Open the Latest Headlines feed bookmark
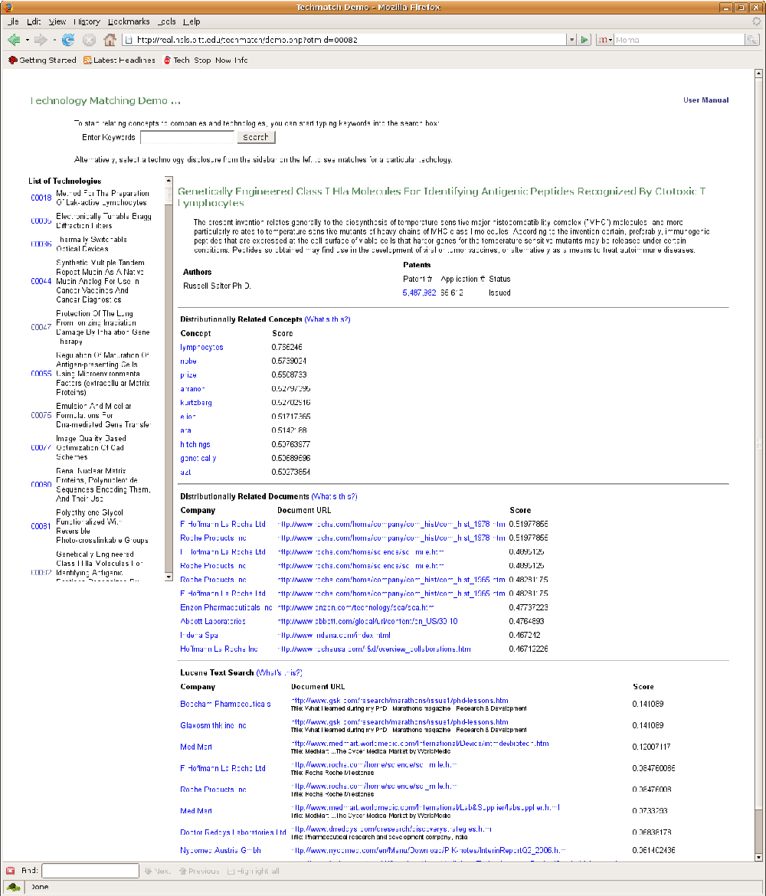This screenshot has width=766, height=896. [x=119, y=60]
